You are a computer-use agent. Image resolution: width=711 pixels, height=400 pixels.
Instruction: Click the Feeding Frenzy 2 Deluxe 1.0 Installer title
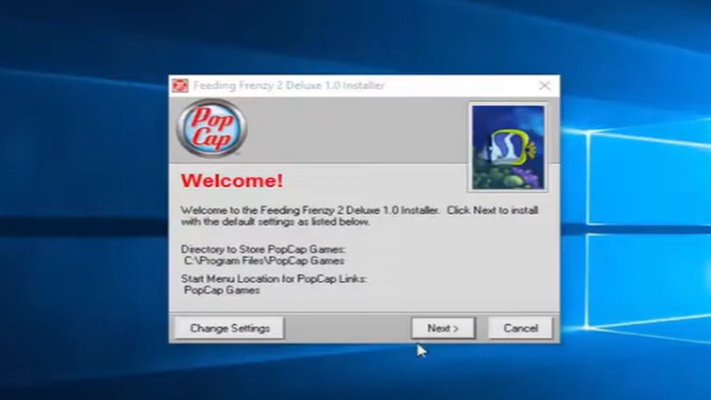(x=289, y=85)
